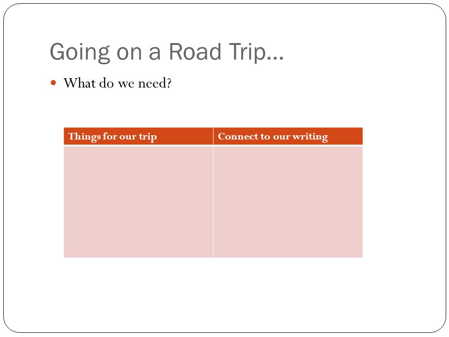449x337 pixels.
Task: Click the slide title 'Going on a Road Trip…'
Action: pyautogui.click(x=167, y=52)
